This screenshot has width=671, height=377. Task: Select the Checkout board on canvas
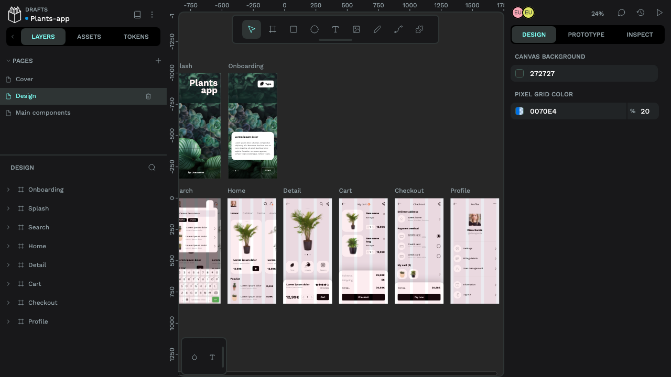419,251
